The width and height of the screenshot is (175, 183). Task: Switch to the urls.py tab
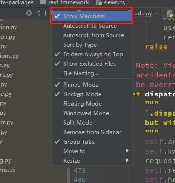tap(143, 14)
